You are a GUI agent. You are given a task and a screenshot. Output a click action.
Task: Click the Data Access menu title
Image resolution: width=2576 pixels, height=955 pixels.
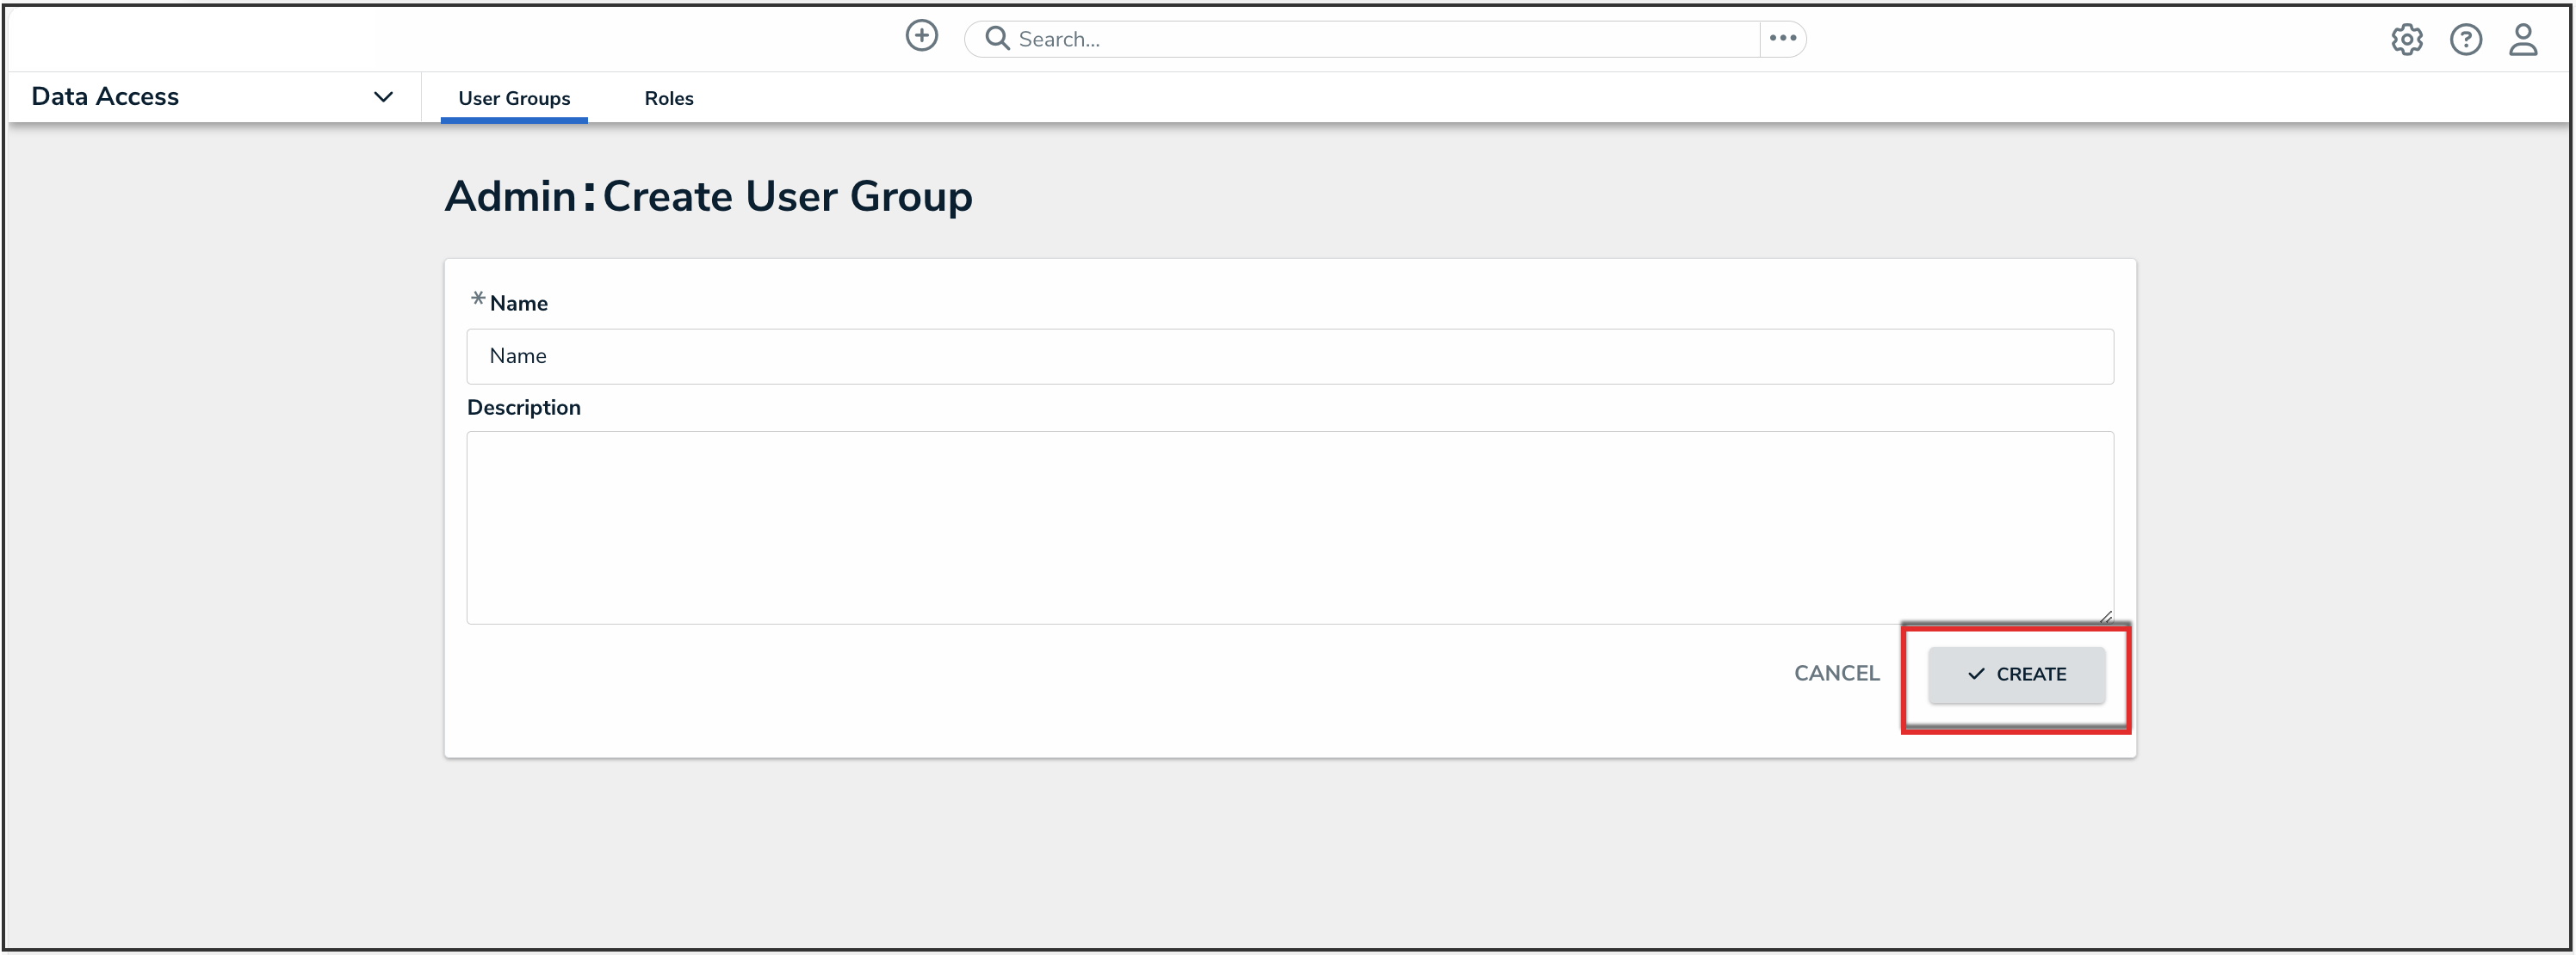pos(105,97)
